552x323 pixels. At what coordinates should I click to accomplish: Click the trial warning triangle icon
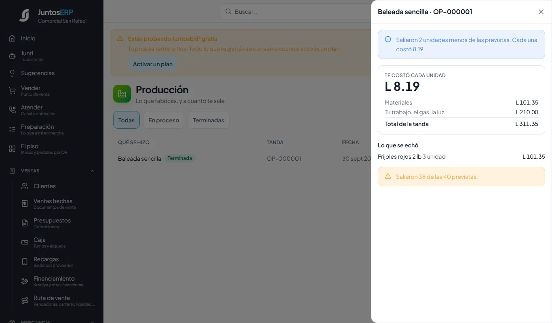coord(120,39)
